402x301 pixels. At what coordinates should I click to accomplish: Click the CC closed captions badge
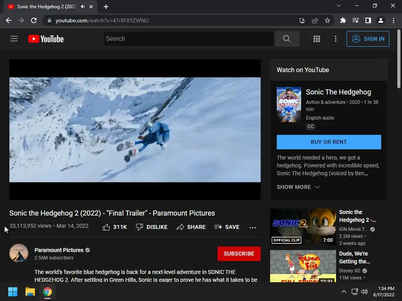[311, 127]
